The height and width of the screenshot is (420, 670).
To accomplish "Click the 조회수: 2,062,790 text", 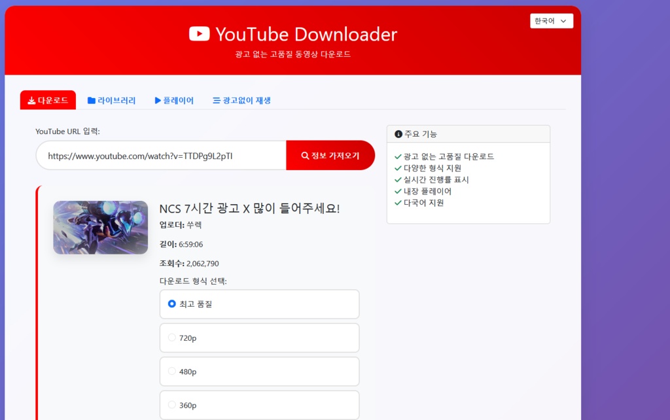I will coord(189,264).
